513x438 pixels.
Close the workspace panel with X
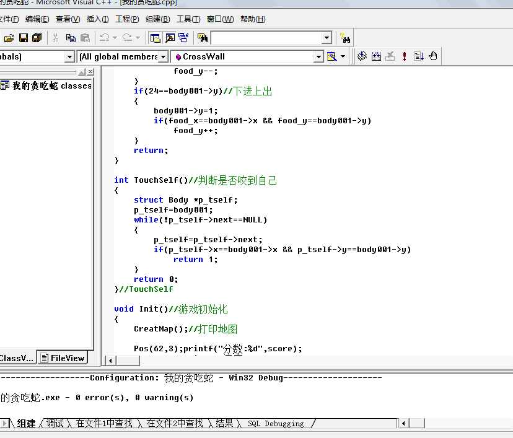[90, 72]
